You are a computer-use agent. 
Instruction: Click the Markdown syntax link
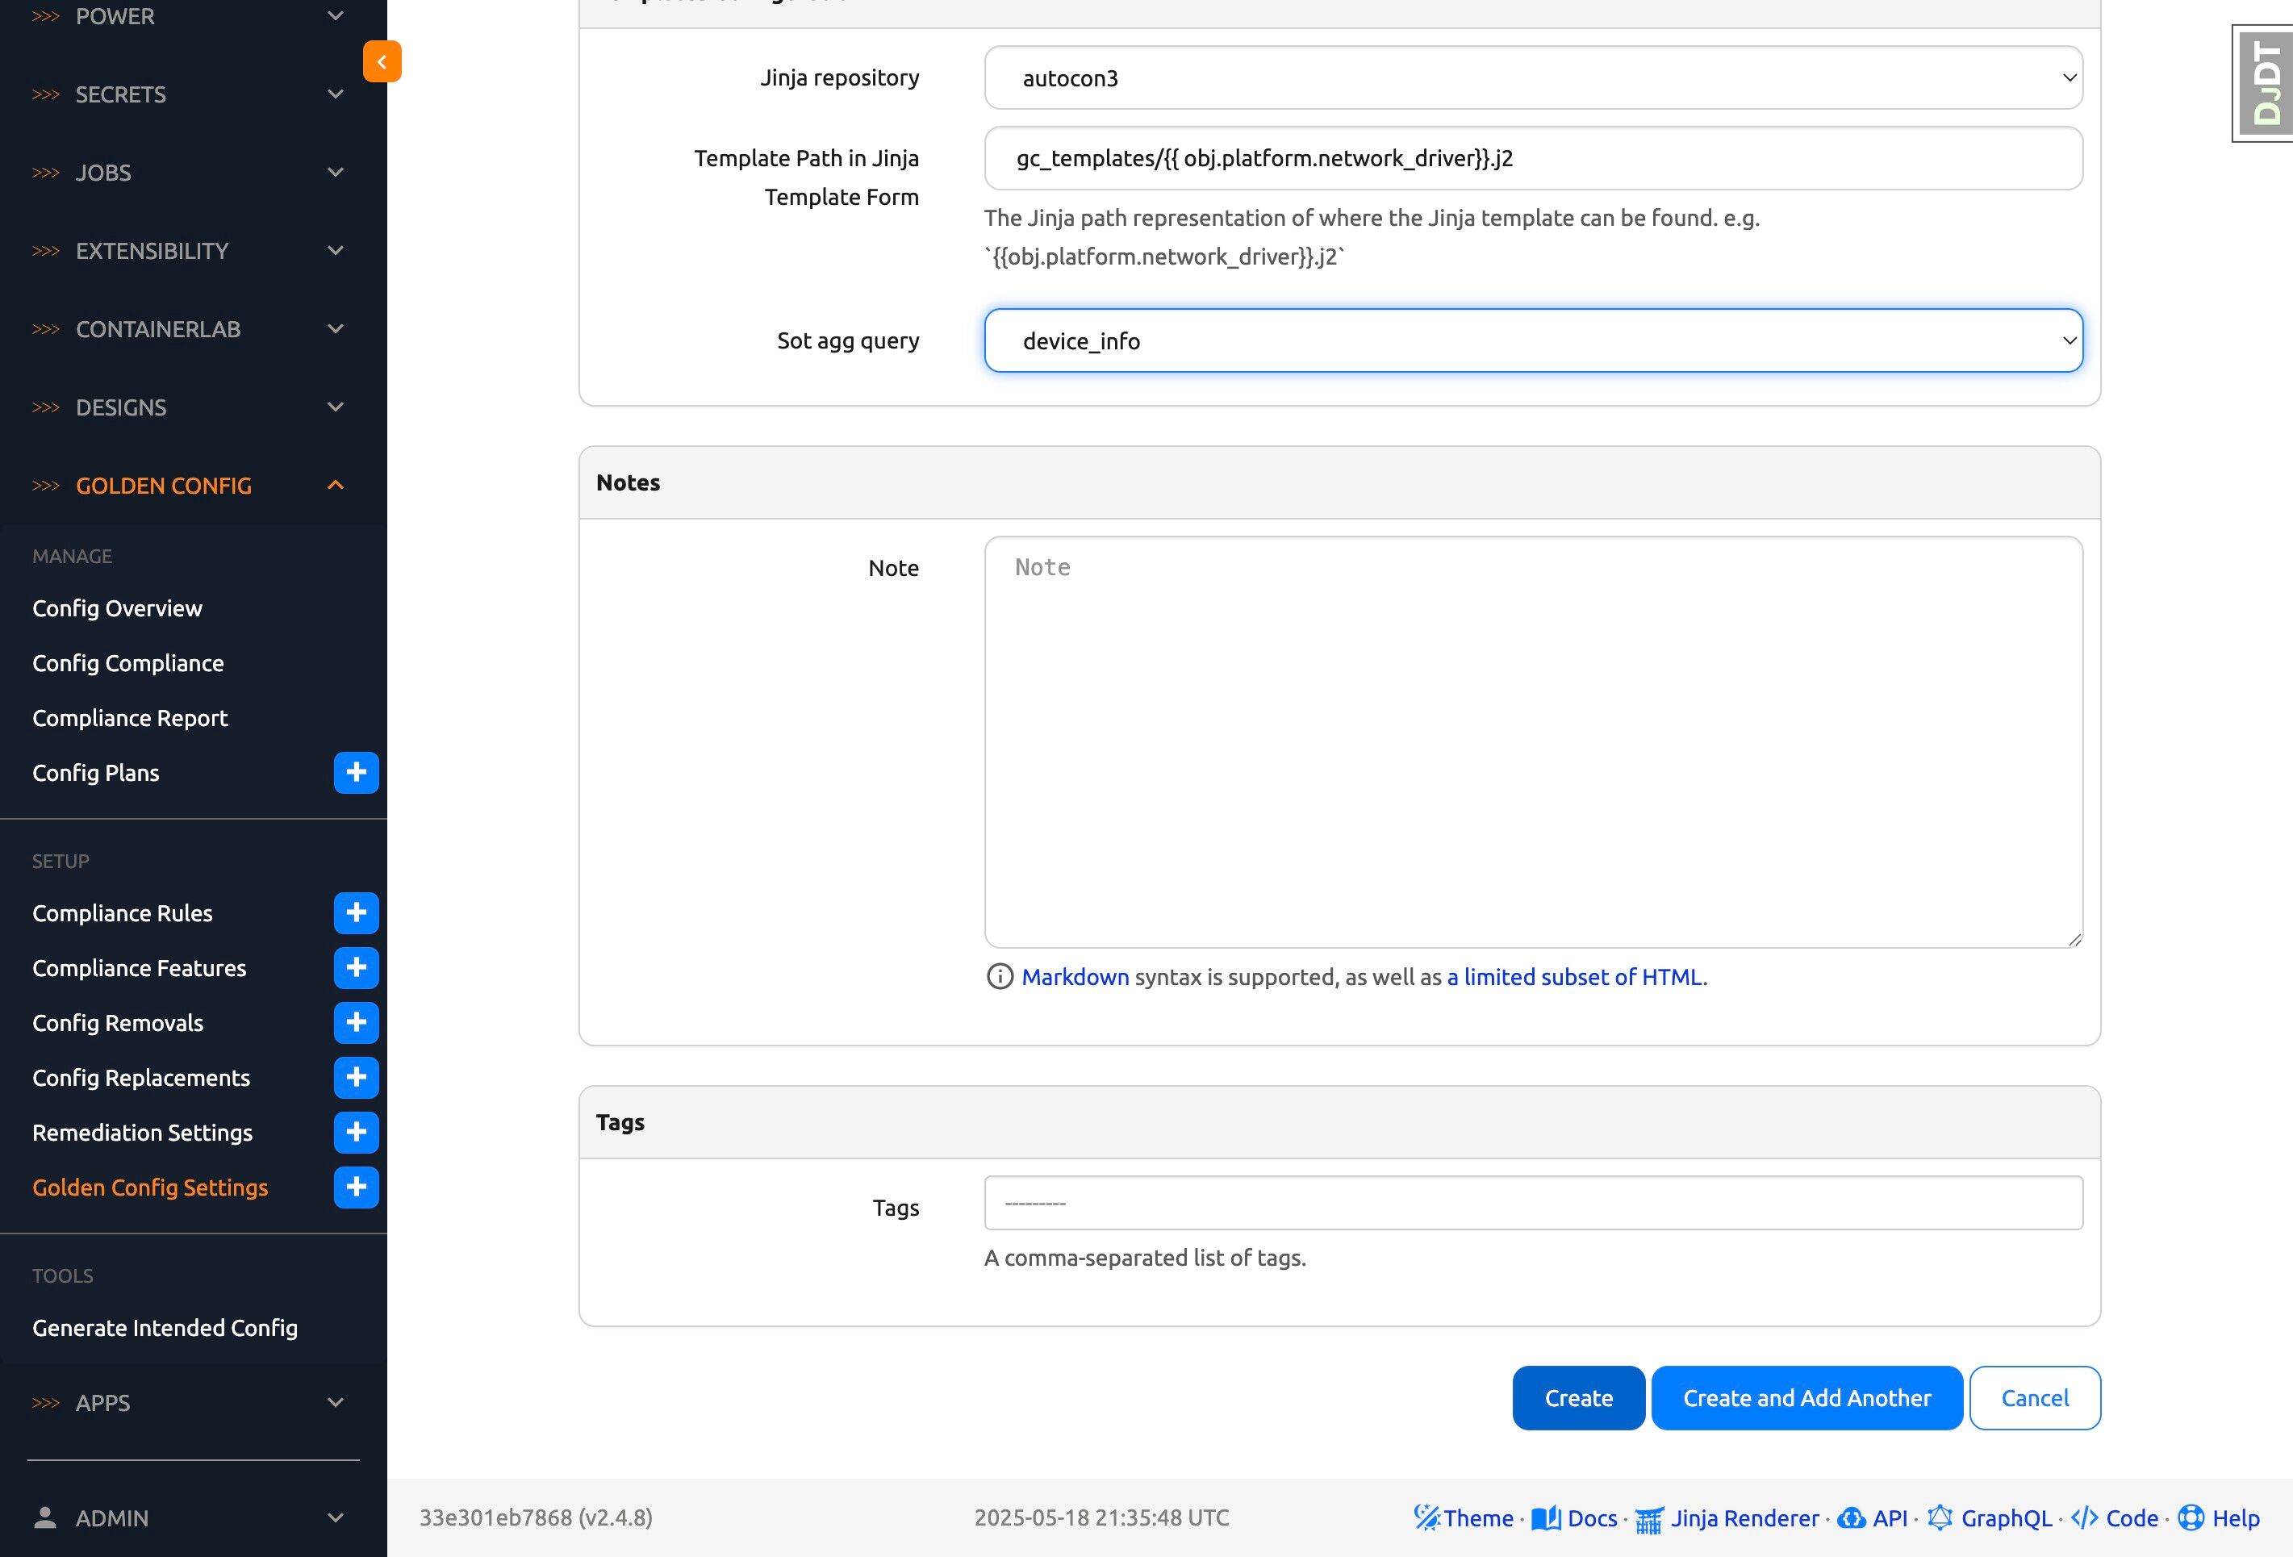coord(1075,977)
